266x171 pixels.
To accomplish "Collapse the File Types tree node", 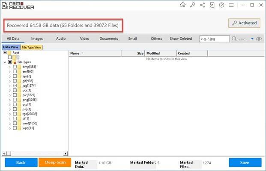I will coord(4,62).
